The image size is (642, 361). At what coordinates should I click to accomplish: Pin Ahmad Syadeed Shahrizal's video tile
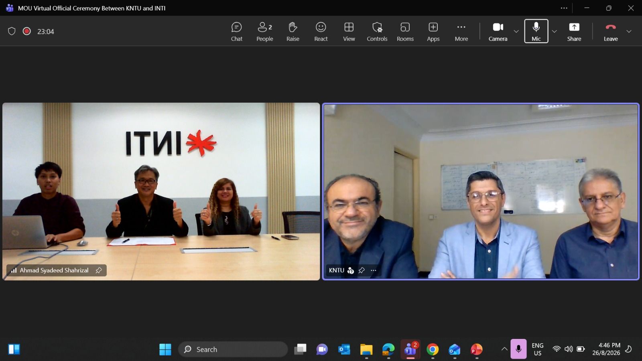pyautogui.click(x=99, y=270)
